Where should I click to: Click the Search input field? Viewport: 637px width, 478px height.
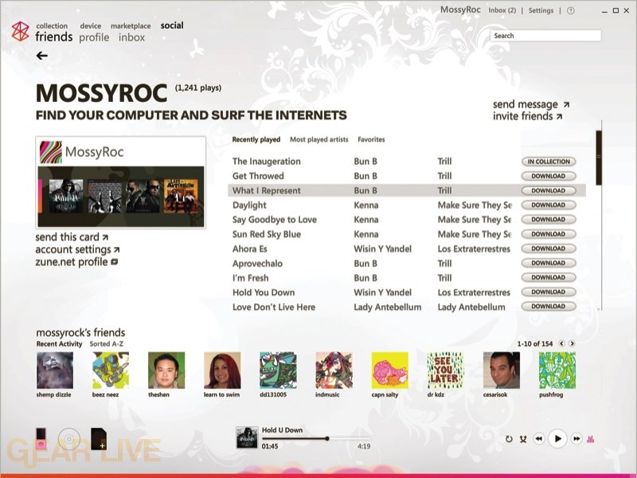pos(545,36)
